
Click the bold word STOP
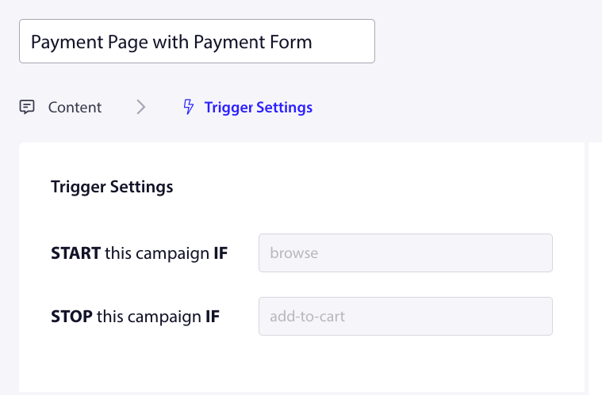pos(71,317)
